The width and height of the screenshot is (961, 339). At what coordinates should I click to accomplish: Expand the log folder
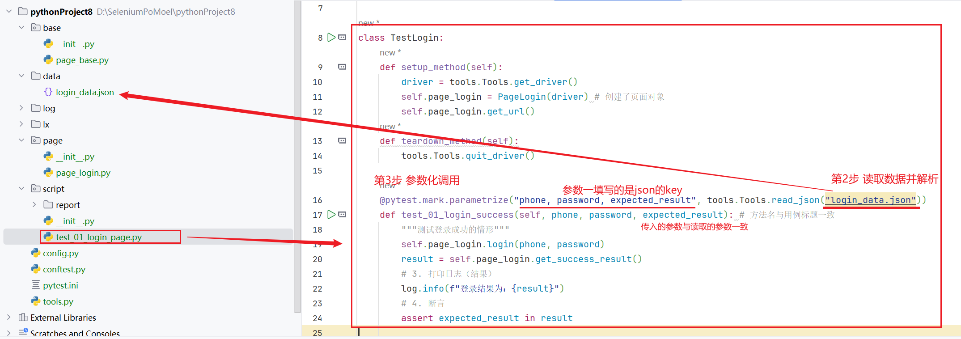[x=21, y=108]
